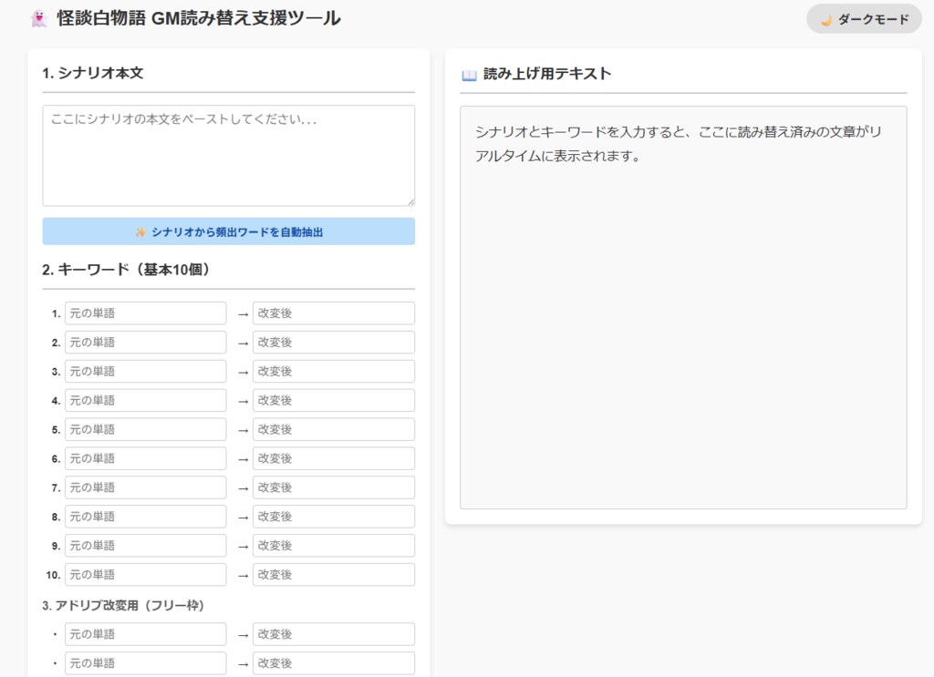Select keyword row 3 元の単語 field
Viewport: 934px width, 677px height.
146,371
